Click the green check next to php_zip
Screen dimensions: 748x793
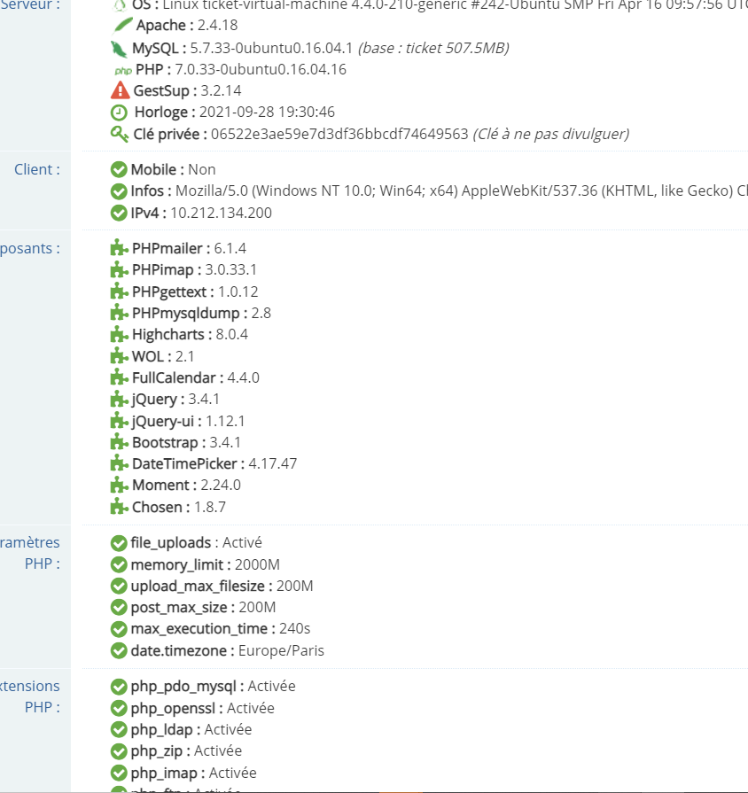(x=119, y=751)
